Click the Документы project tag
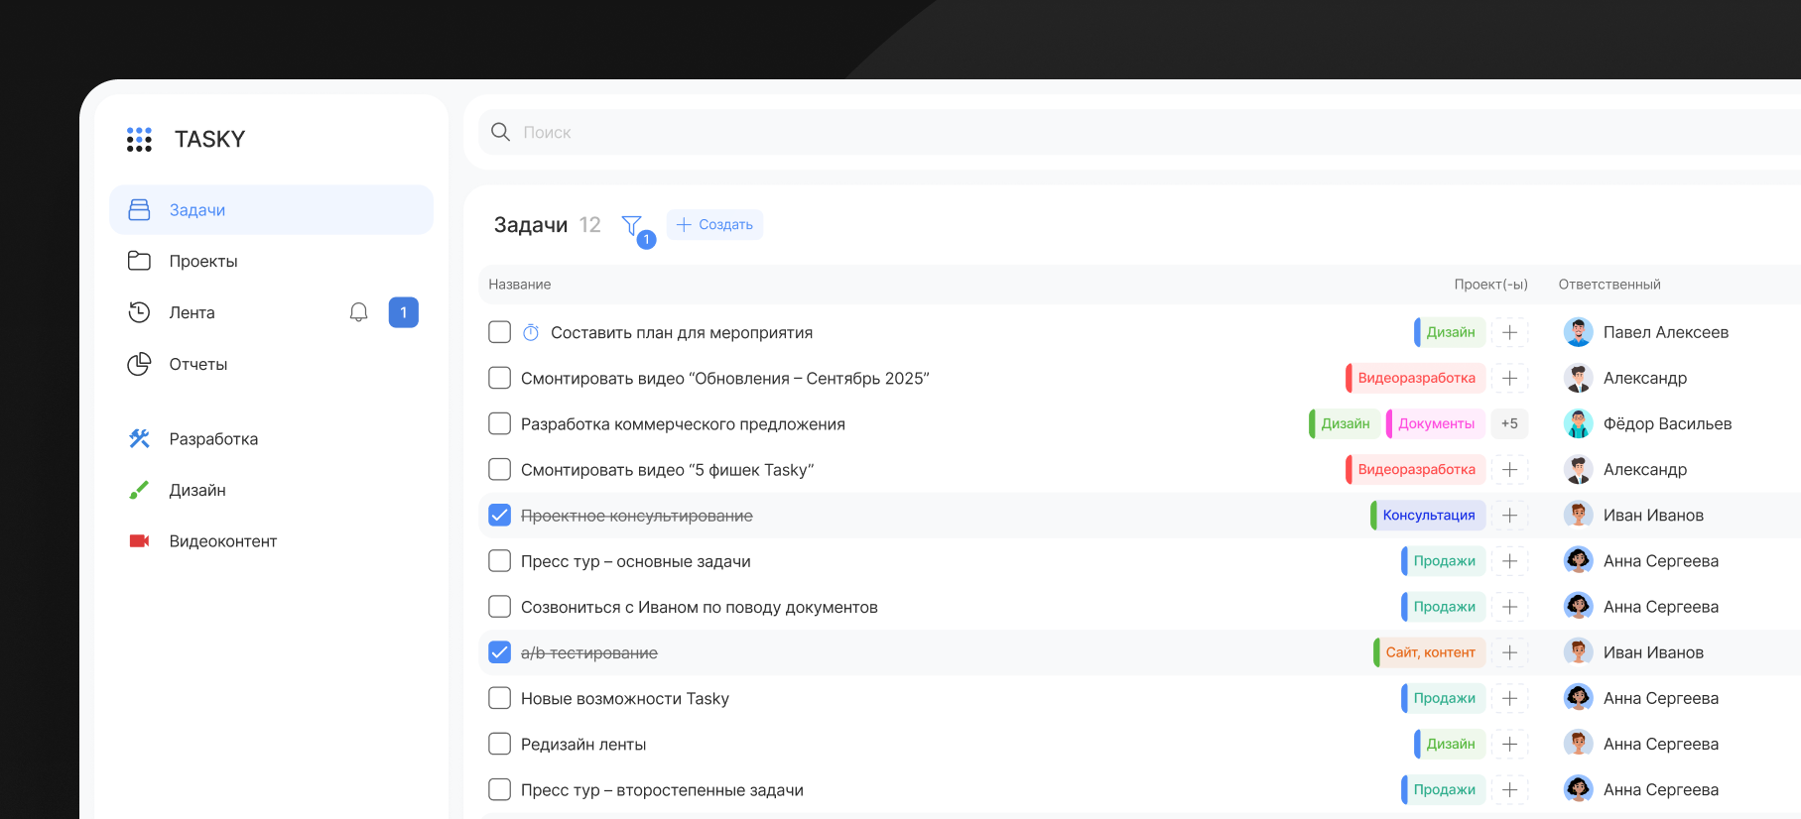1801x819 pixels. 1436,423
